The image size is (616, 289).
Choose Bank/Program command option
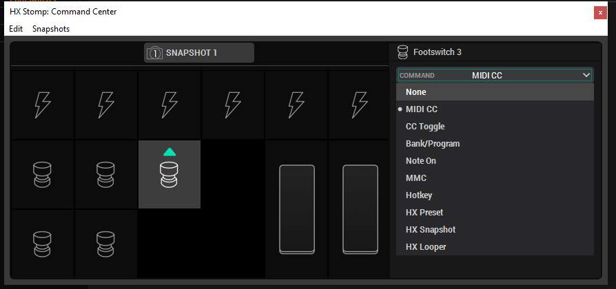point(495,144)
